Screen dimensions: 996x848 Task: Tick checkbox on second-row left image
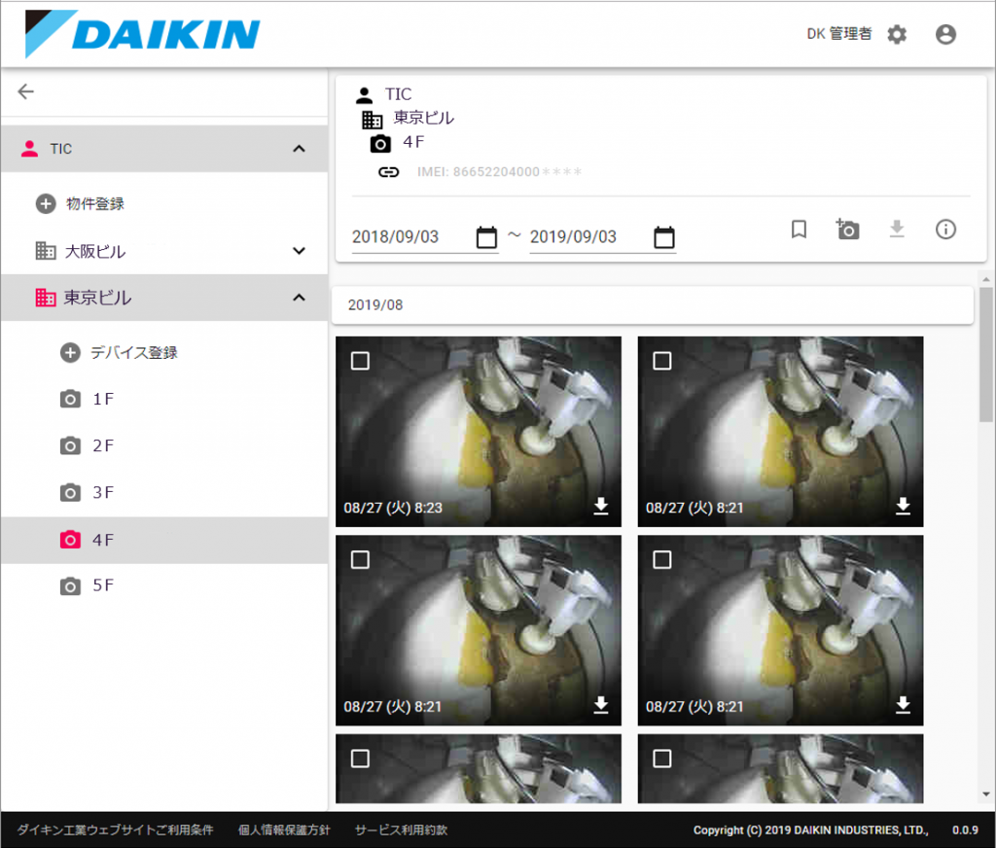(360, 559)
